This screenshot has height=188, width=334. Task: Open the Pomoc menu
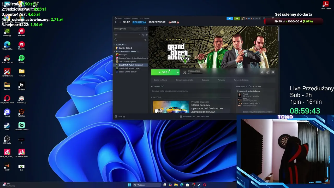[x=147, y=18]
